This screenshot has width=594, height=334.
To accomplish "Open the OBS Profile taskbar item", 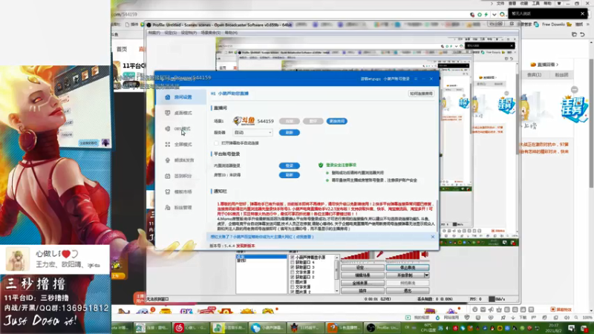I will pos(382,327).
